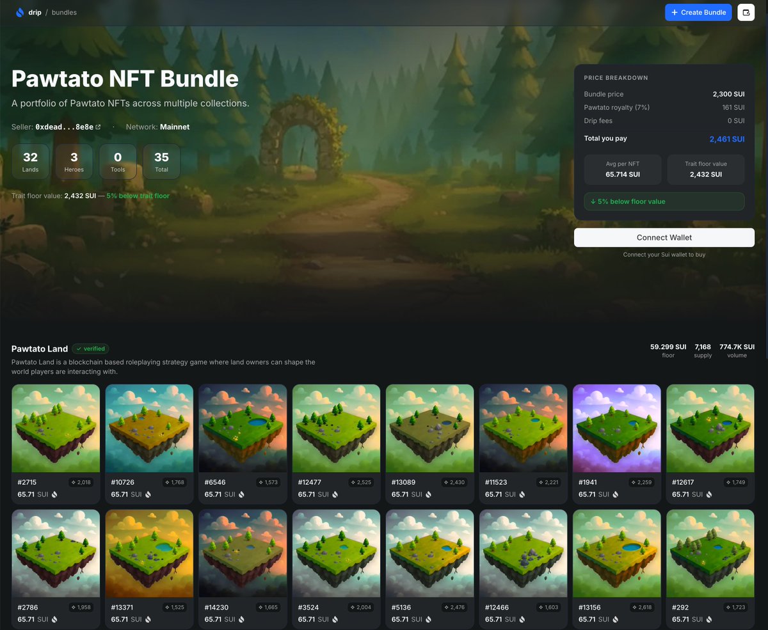Open land NFT #12477 thumbnail
Viewport: 768px width, 630px height.
(x=336, y=429)
